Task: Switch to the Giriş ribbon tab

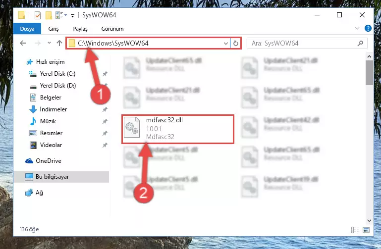Action: tap(54, 29)
